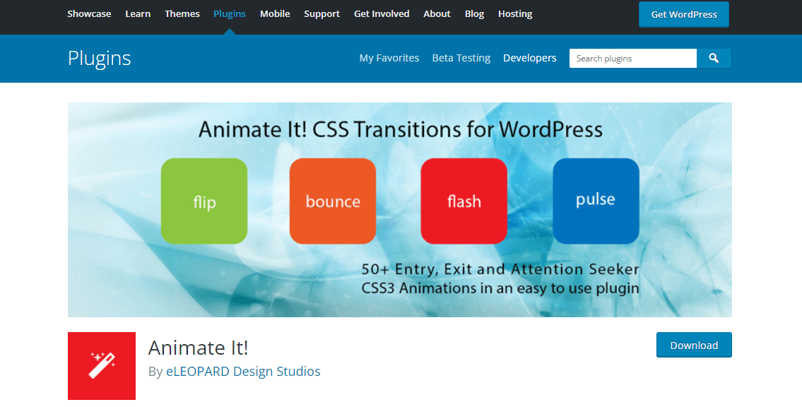Visit the Plugins heading link
This screenshot has height=407, width=802.
99,59
